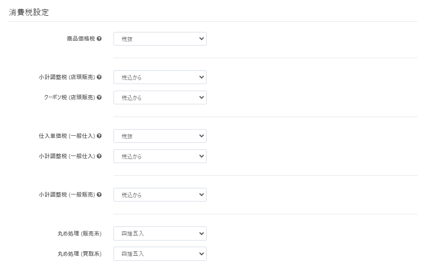The width and height of the screenshot is (423, 274).
Task: Click the クーポン税 (店頭販売) label text
Action: (69, 97)
